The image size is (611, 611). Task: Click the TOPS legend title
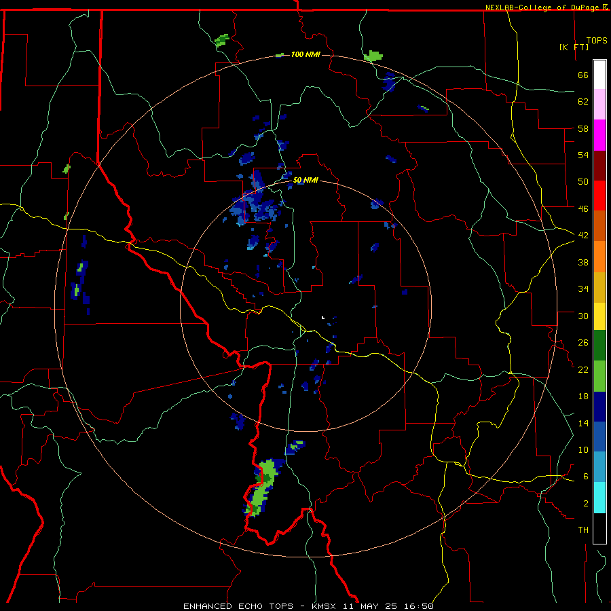597,41
